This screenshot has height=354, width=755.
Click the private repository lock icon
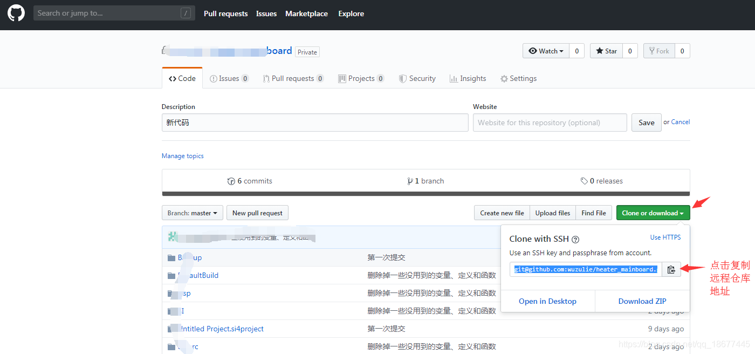[163, 50]
